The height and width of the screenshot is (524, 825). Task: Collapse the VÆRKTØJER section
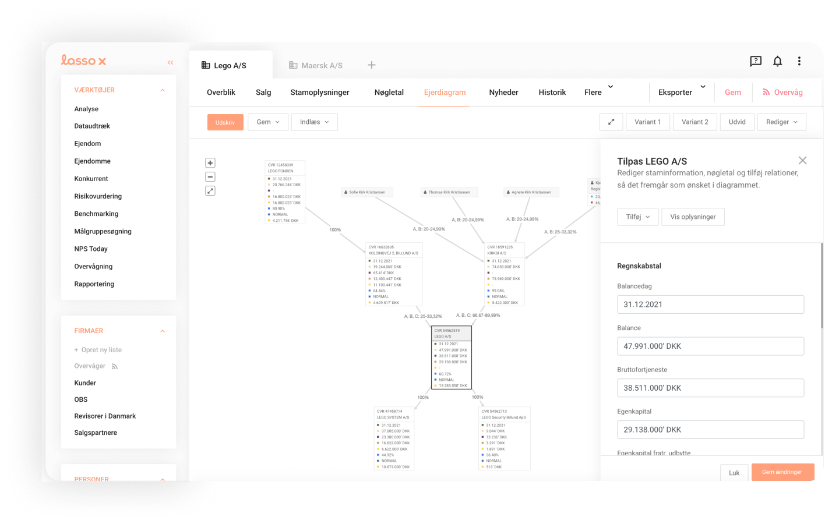(x=163, y=90)
